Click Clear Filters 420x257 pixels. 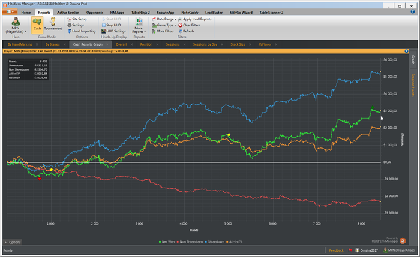tap(189, 25)
